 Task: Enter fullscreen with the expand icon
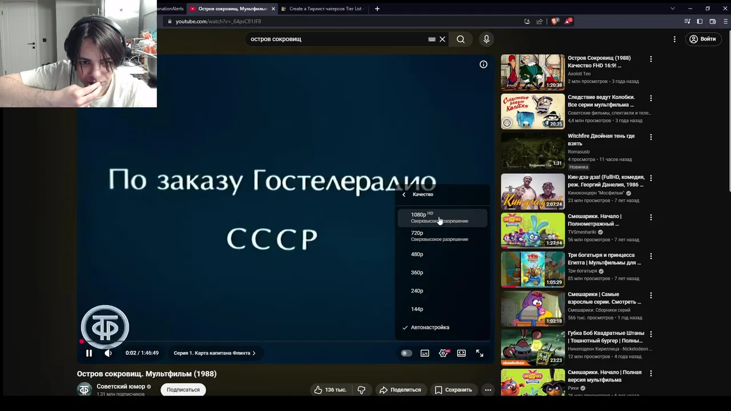point(480,353)
